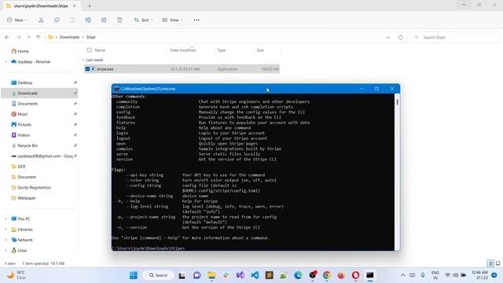
Task: Toggle select-all checkbox in Name header
Action: point(89,50)
